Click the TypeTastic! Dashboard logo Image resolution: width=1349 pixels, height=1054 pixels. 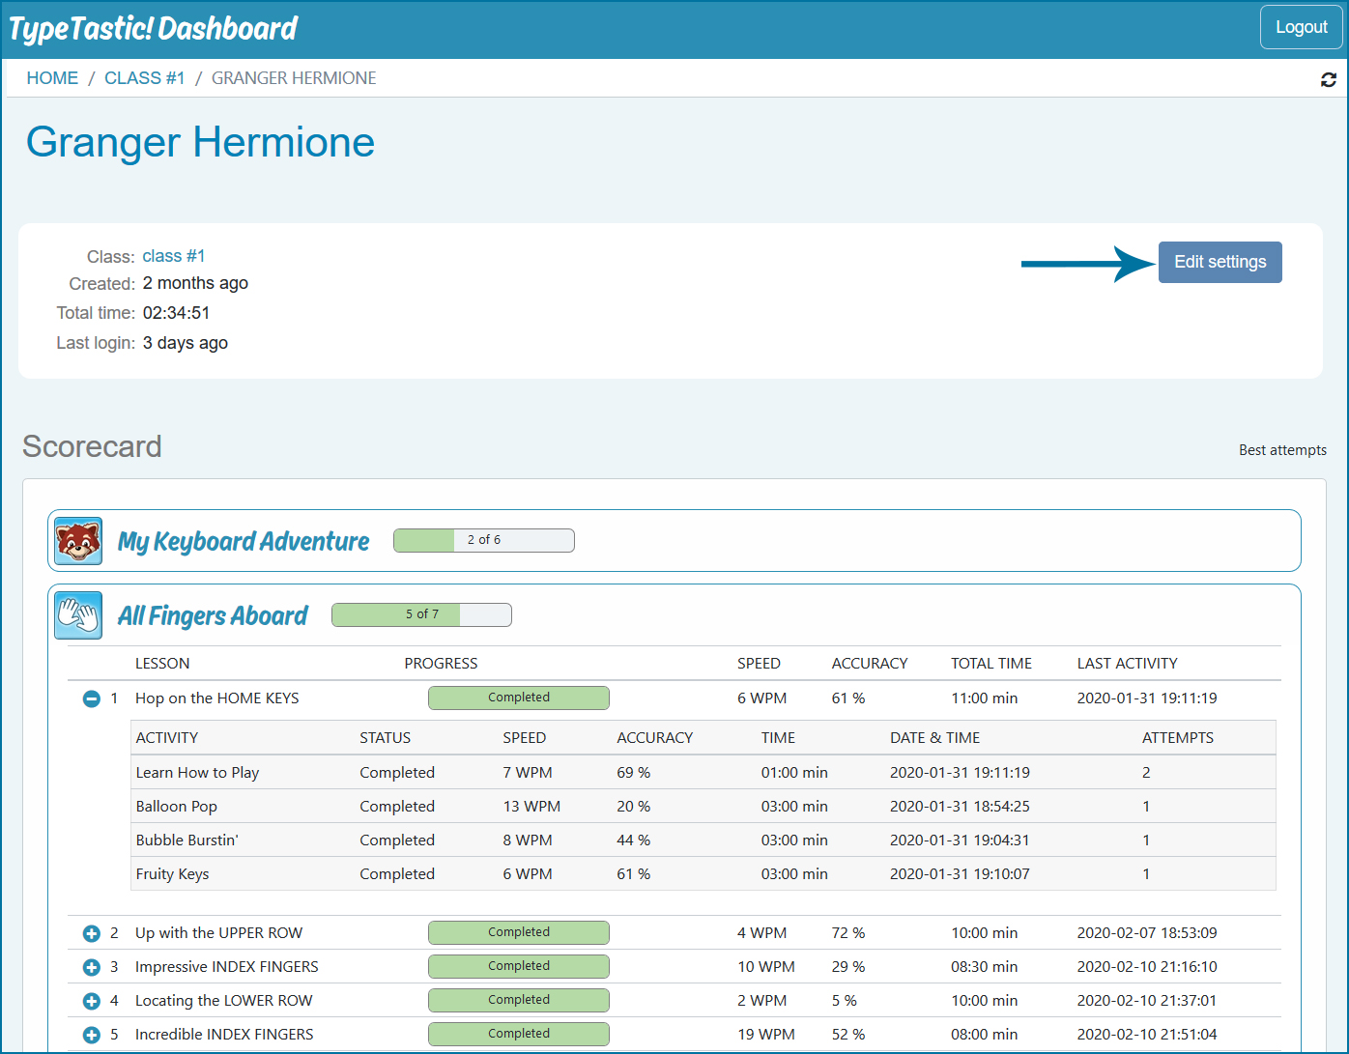(x=154, y=28)
